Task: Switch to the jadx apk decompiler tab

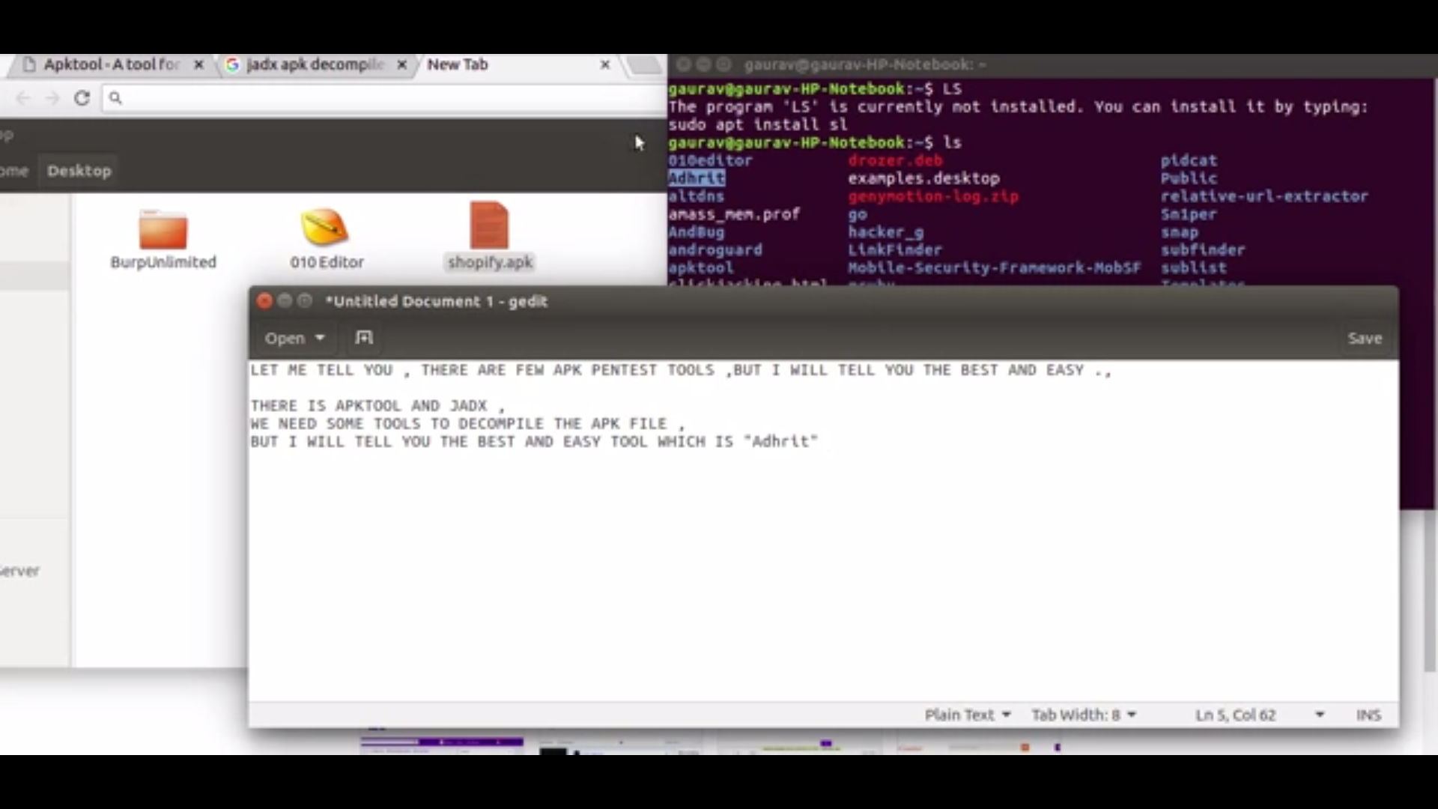Action: click(x=315, y=65)
